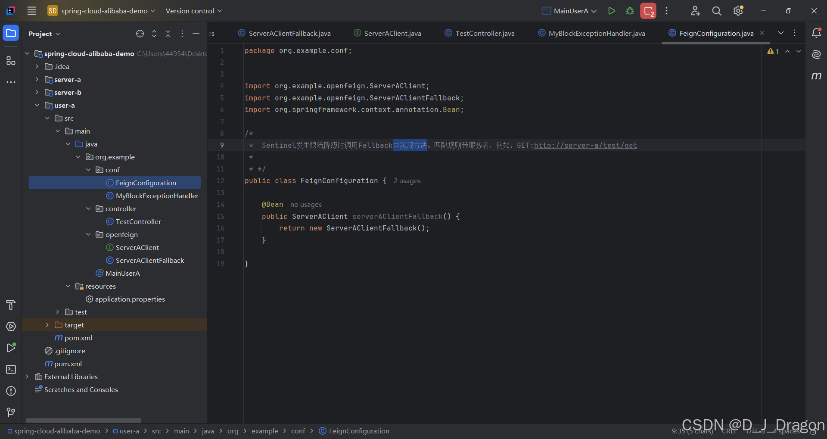This screenshot has width=827, height=439.
Task: Collapse the openfeign package
Action: click(x=88, y=234)
